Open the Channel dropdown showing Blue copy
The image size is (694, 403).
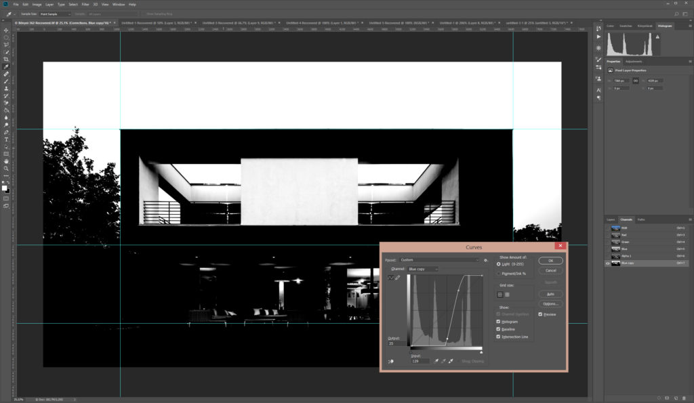coord(423,269)
